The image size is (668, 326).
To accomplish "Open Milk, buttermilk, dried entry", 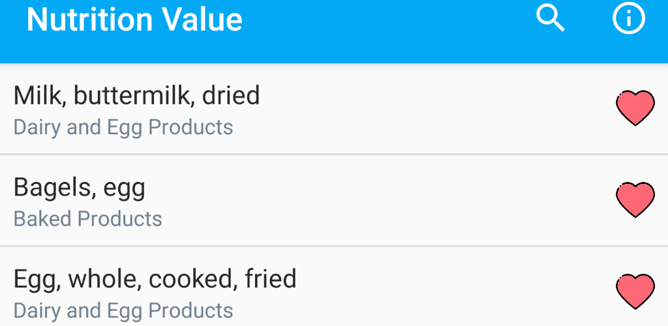I will pos(334,108).
